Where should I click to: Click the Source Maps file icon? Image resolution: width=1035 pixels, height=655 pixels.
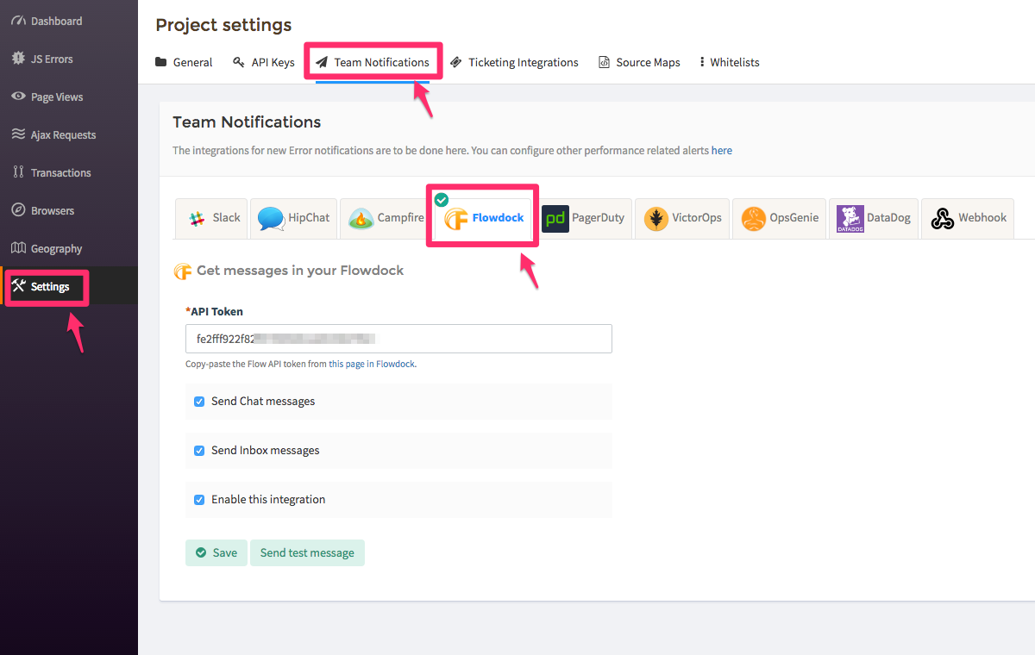[604, 62]
